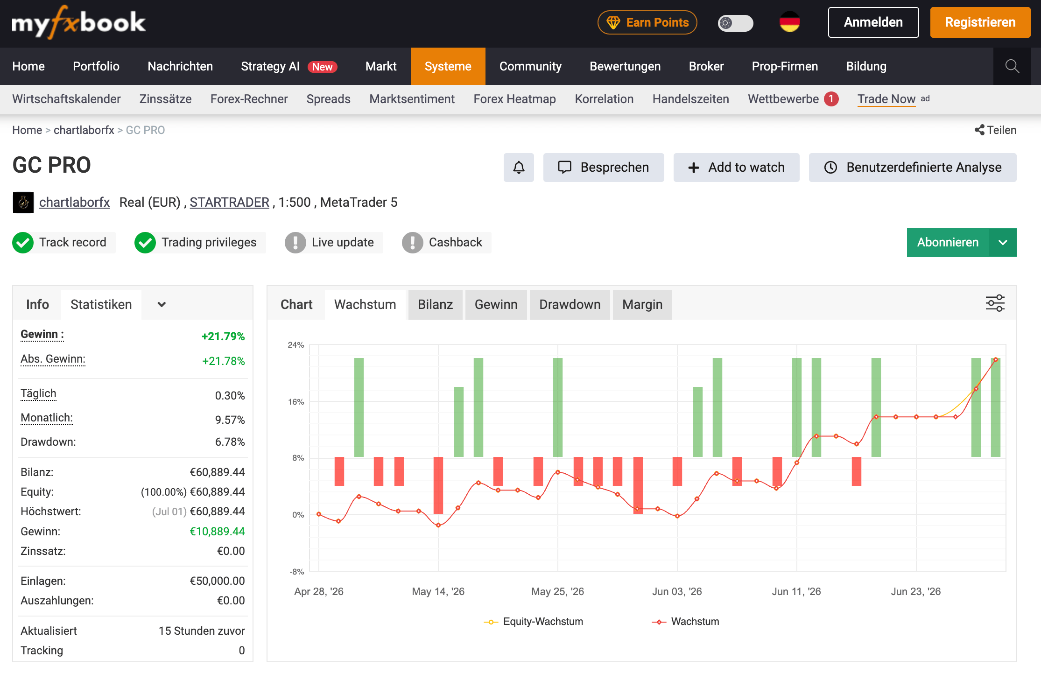Switch to the Statistiken tab
The height and width of the screenshot is (673, 1041).
tap(101, 305)
